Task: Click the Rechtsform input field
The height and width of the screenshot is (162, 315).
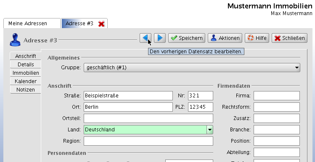Action: pos(277,107)
